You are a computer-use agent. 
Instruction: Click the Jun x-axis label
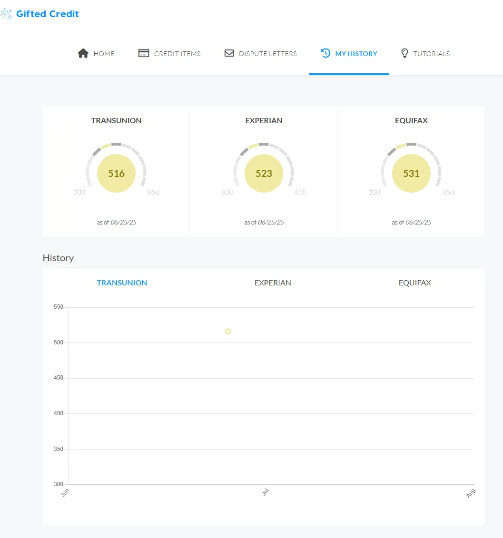[x=65, y=493]
